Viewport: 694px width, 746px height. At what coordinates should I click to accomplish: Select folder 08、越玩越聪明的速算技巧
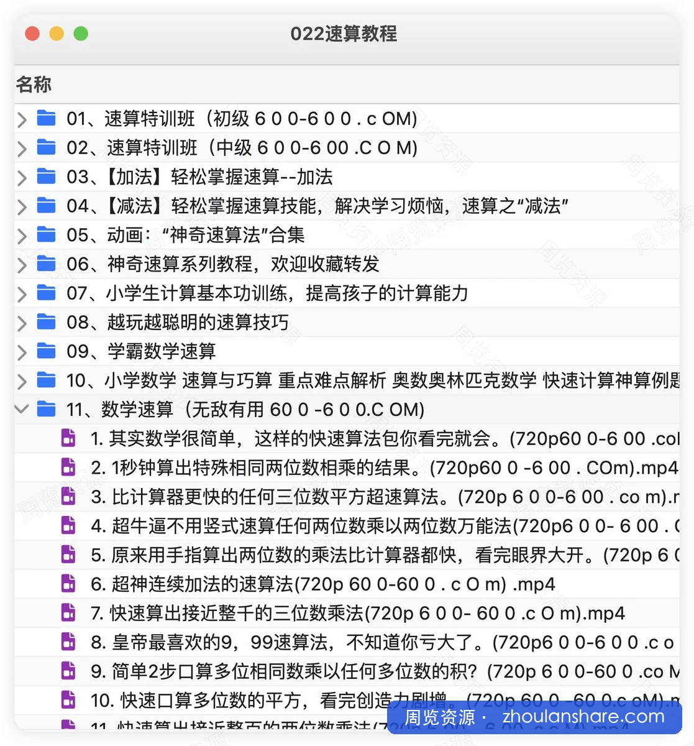[178, 322]
